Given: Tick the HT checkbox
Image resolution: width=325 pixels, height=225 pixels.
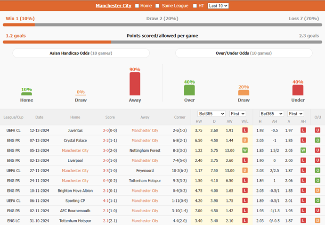Looking at the screenshot, I should (195, 6).
